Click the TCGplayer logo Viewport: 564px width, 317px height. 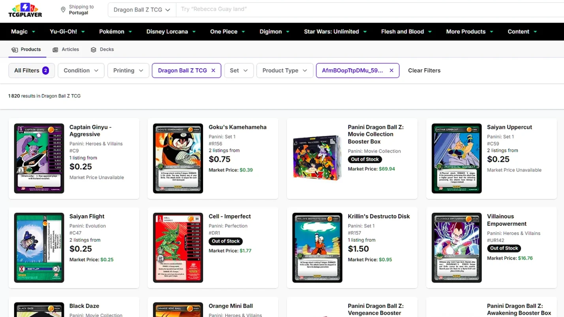click(25, 10)
